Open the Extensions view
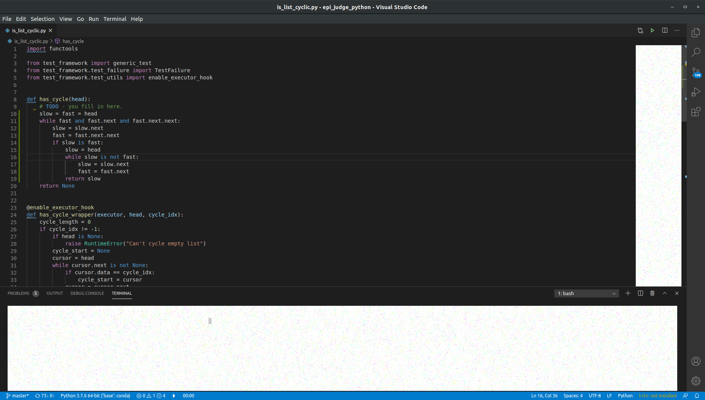The width and height of the screenshot is (705, 400). click(x=696, y=112)
